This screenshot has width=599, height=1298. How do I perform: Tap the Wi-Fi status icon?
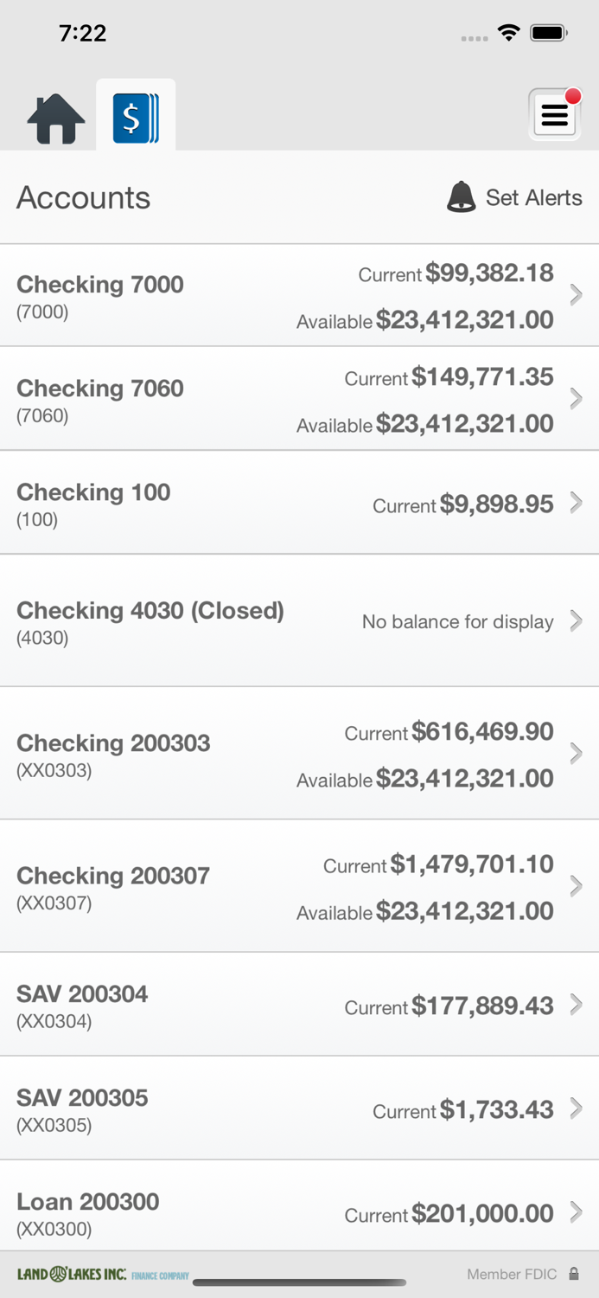tap(508, 32)
